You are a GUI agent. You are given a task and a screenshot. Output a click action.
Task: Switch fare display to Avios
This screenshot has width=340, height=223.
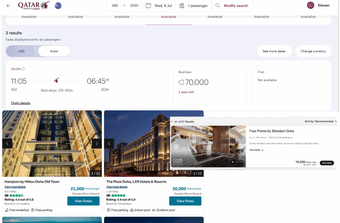(x=54, y=51)
